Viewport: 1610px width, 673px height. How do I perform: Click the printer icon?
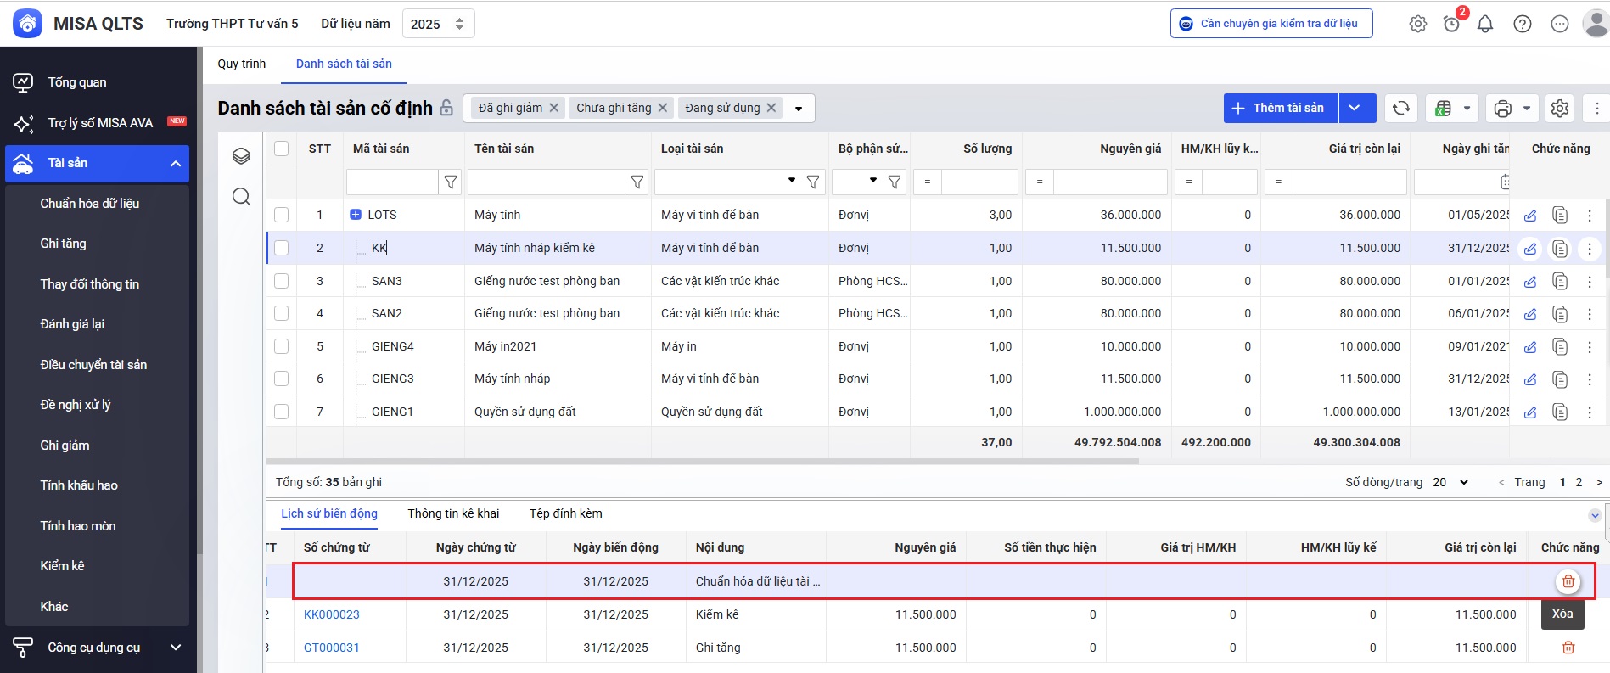click(1503, 108)
